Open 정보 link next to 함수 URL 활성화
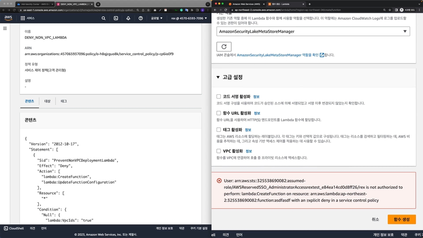Screen dimensions: 423x238 (257, 113)
